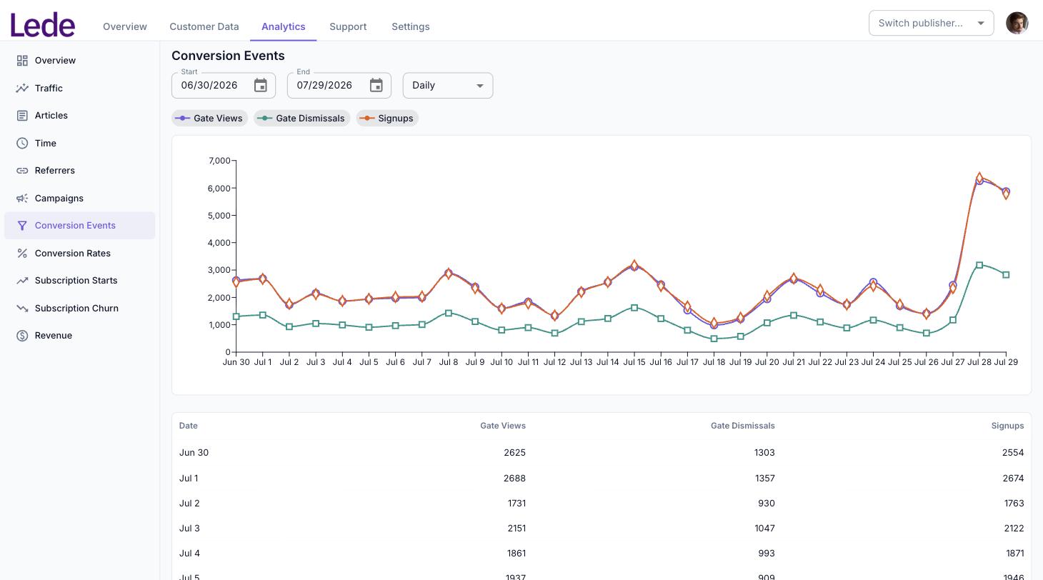Open Subscription Churn in the sidebar

click(80, 309)
